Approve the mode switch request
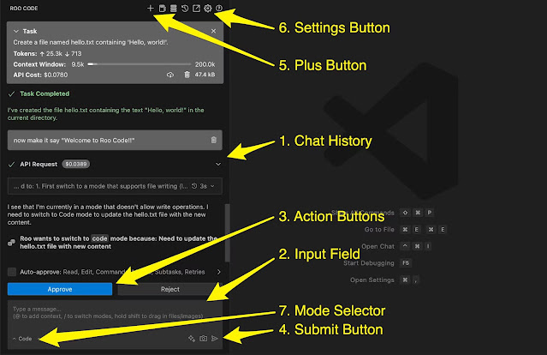Screen dimensions: 547x355 (60, 289)
